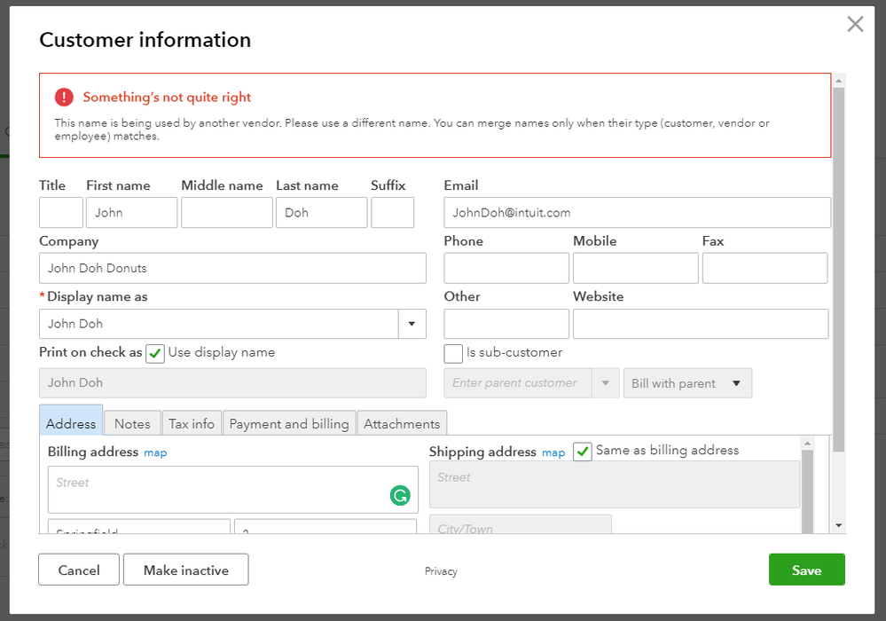Click the Grammarly icon in billing Street field
The image size is (886, 621).
400,496
